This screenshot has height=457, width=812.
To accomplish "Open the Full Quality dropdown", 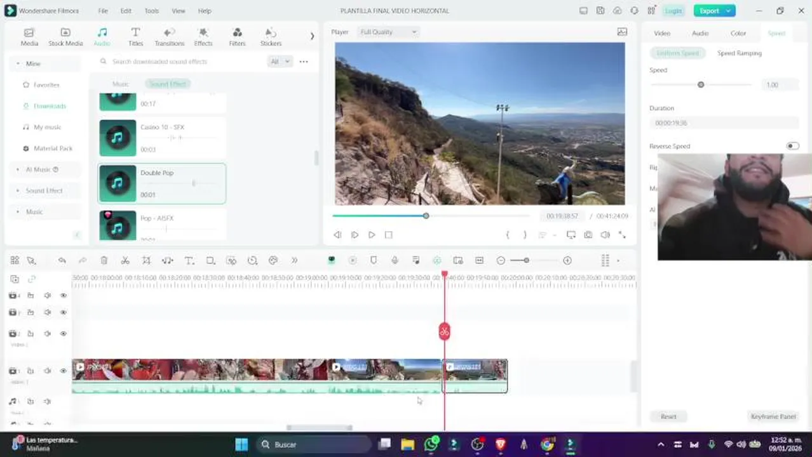I will click(388, 32).
